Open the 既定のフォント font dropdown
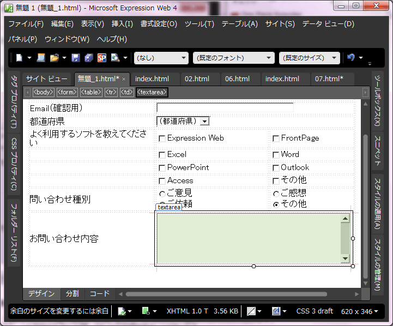The image size is (393, 326). [269, 58]
